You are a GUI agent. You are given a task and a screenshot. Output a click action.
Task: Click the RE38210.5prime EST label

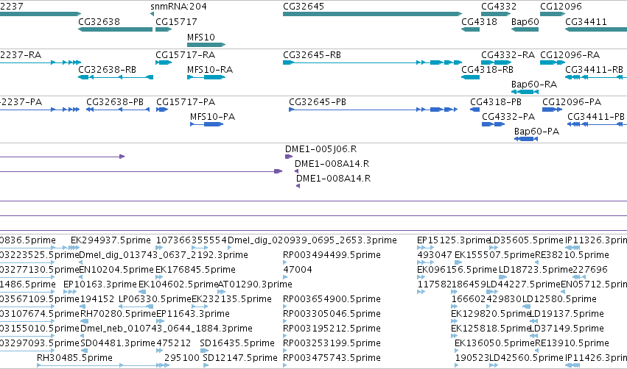[572, 254]
